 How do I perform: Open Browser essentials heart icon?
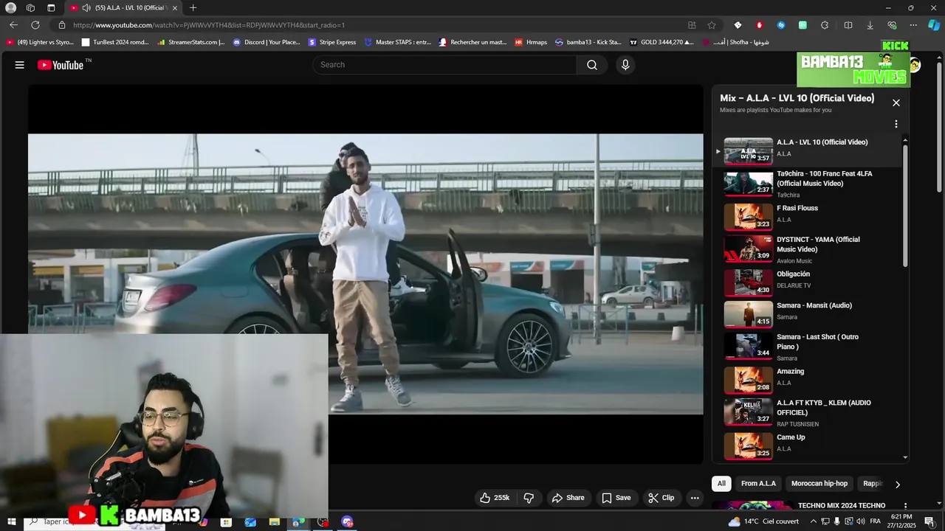pyautogui.click(x=892, y=25)
